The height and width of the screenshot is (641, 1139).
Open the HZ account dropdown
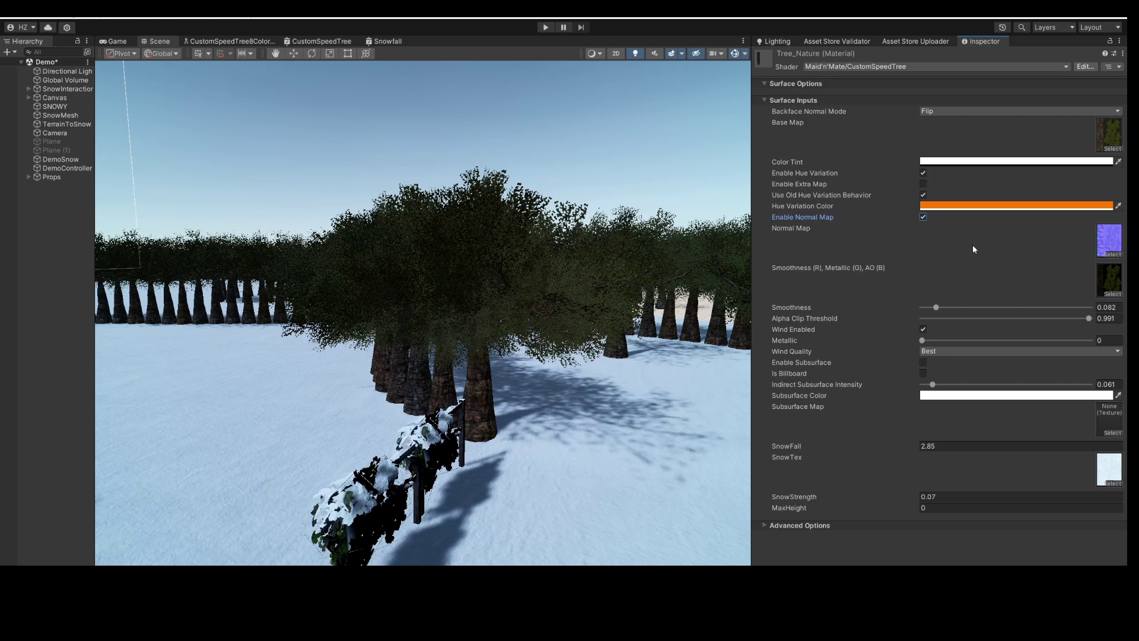(21, 27)
